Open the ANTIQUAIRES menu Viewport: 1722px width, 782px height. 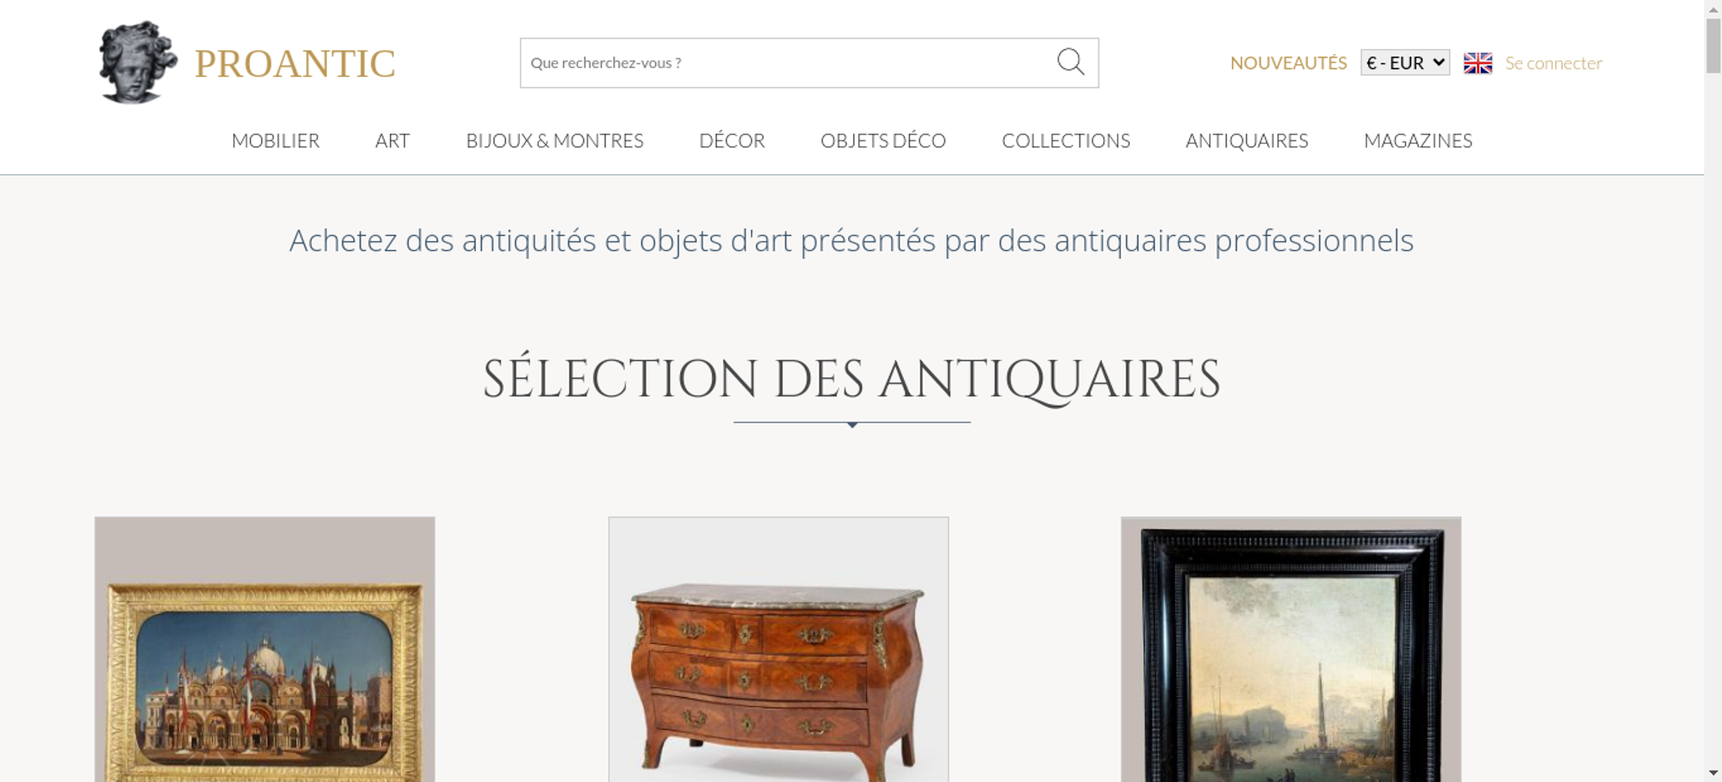(1247, 140)
